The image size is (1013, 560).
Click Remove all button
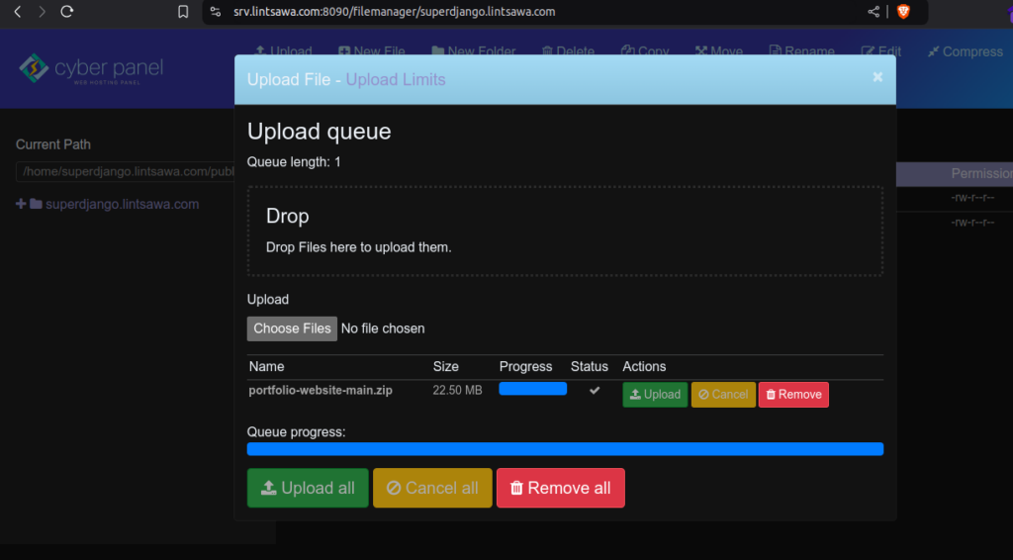pyautogui.click(x=560, y=488)
